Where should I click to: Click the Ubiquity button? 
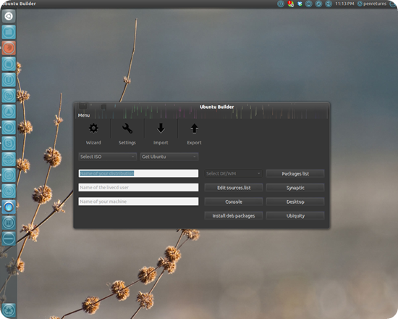pos(295,216)
